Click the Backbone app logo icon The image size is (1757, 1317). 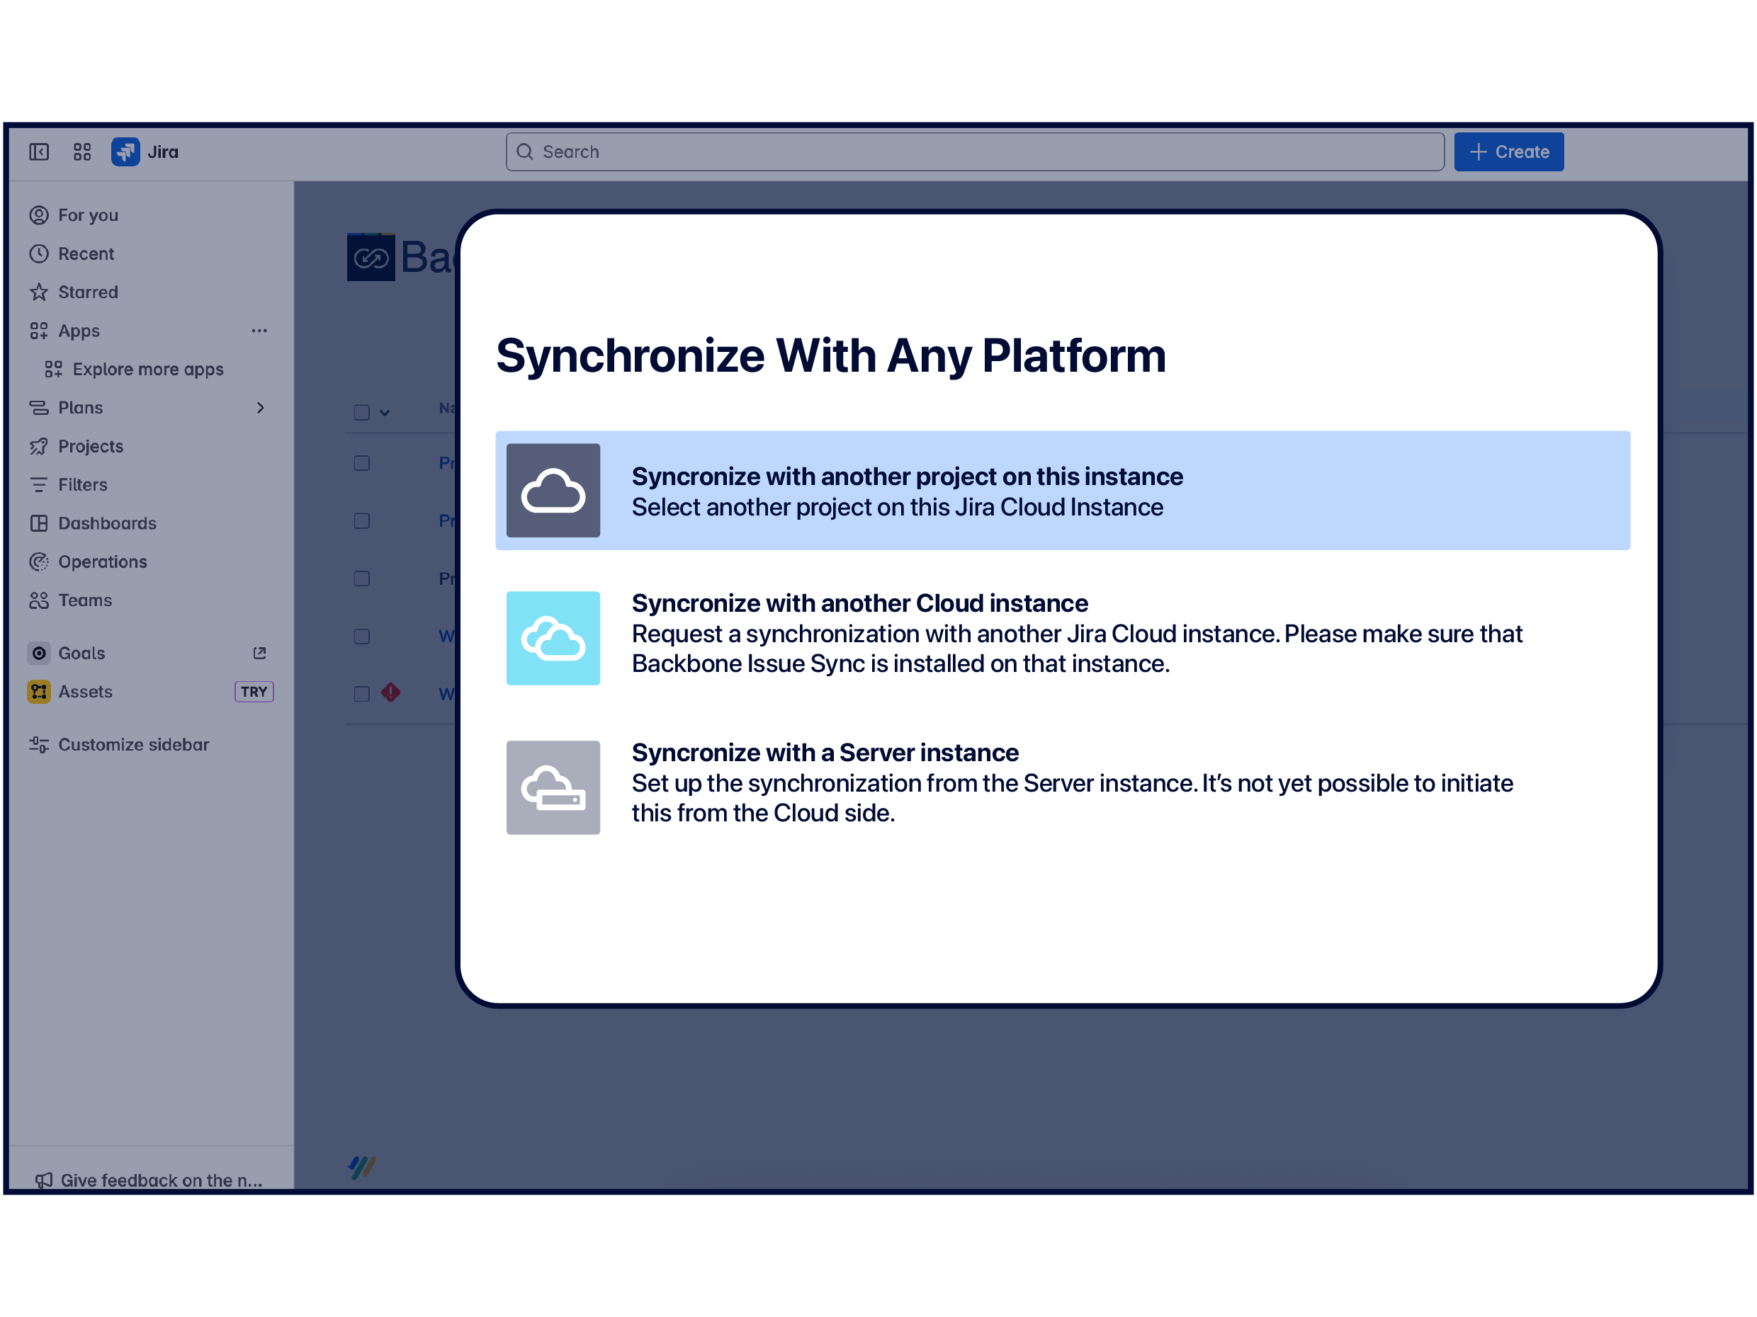tap(371, 256)
